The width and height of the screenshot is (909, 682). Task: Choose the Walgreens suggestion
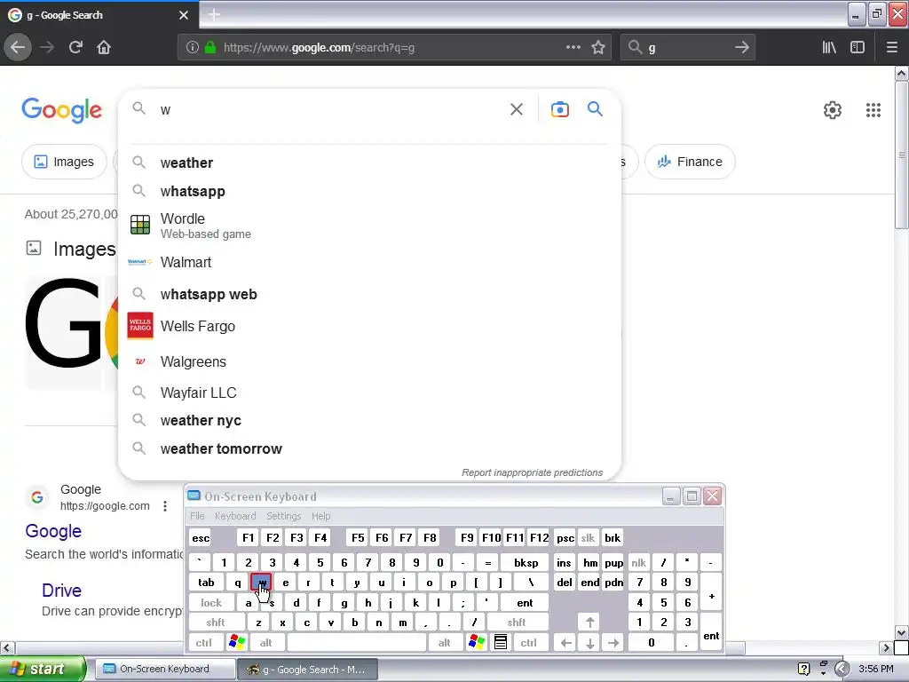pyautogui.click(x=369, y=362)
